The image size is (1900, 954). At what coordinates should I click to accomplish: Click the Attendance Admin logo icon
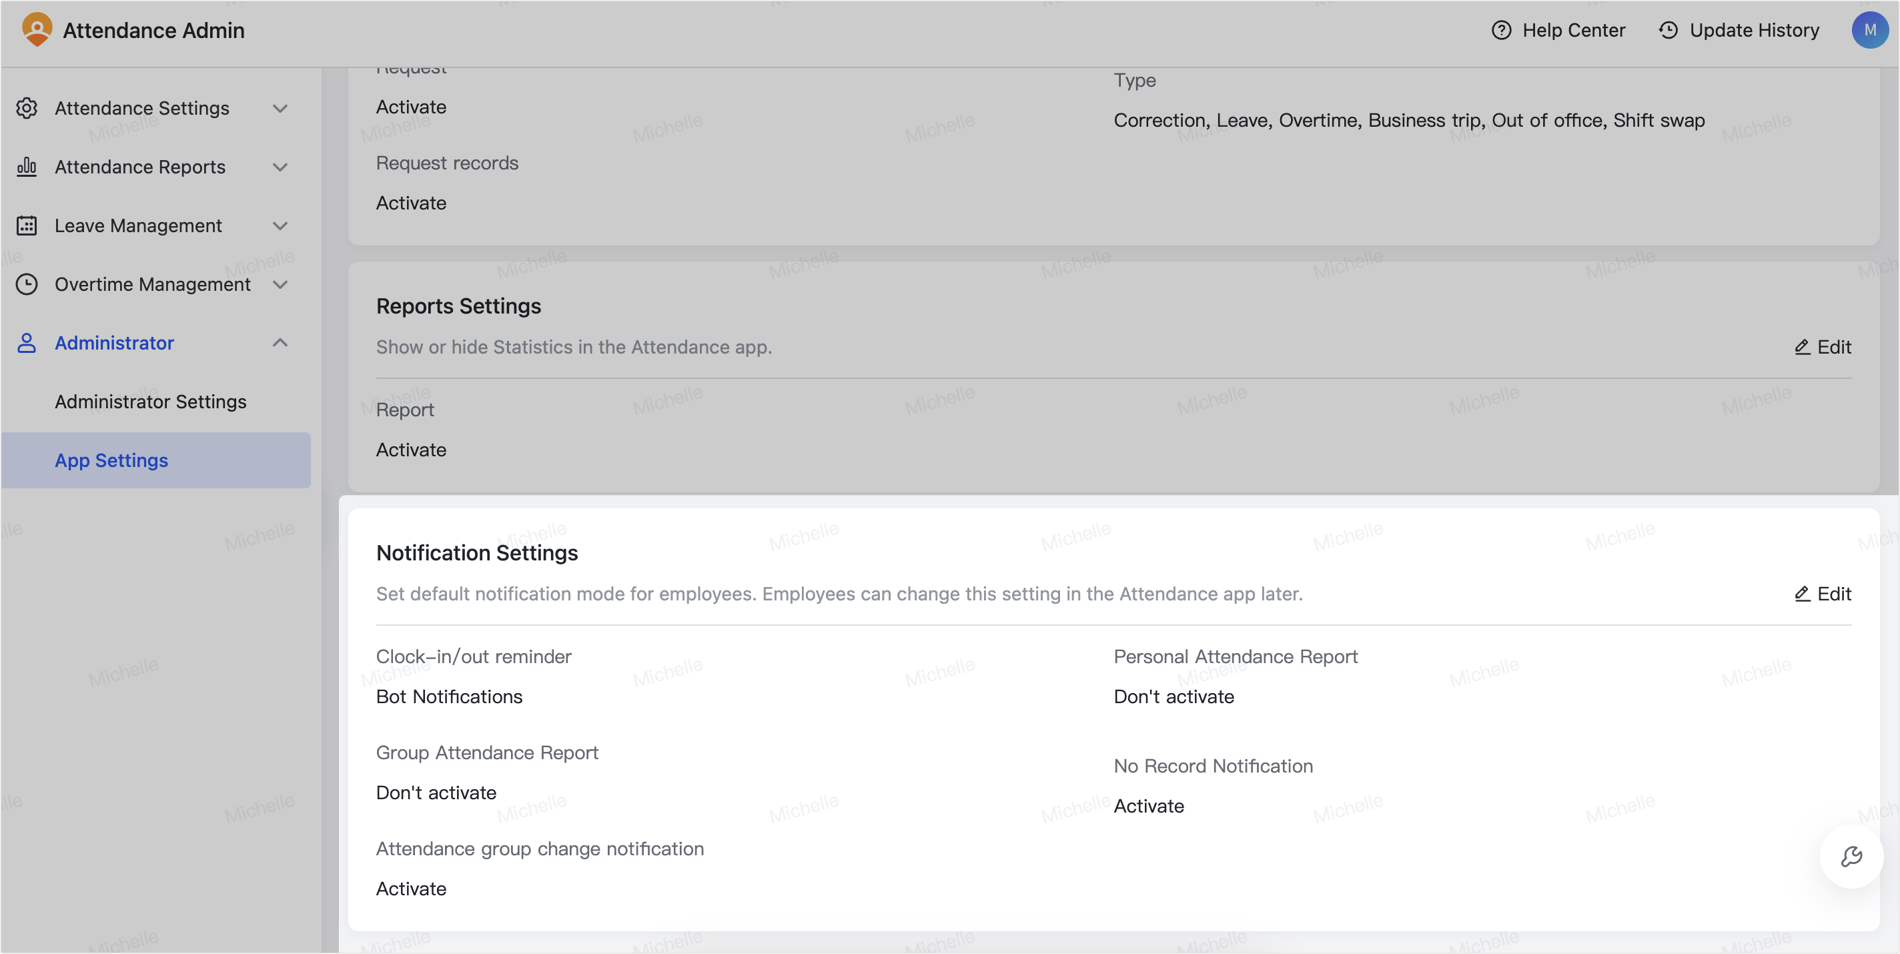(x=37, y=29)
